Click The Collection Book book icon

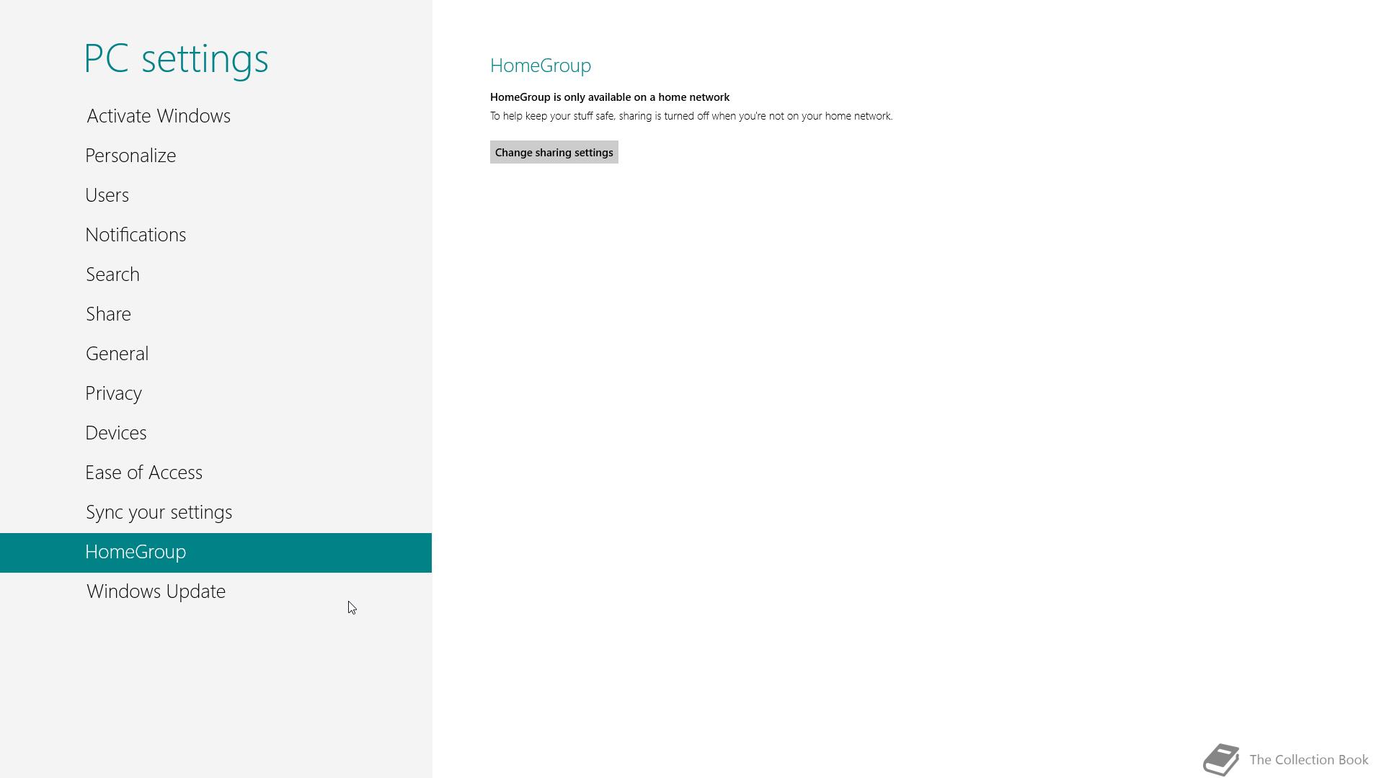(1221, 760)
